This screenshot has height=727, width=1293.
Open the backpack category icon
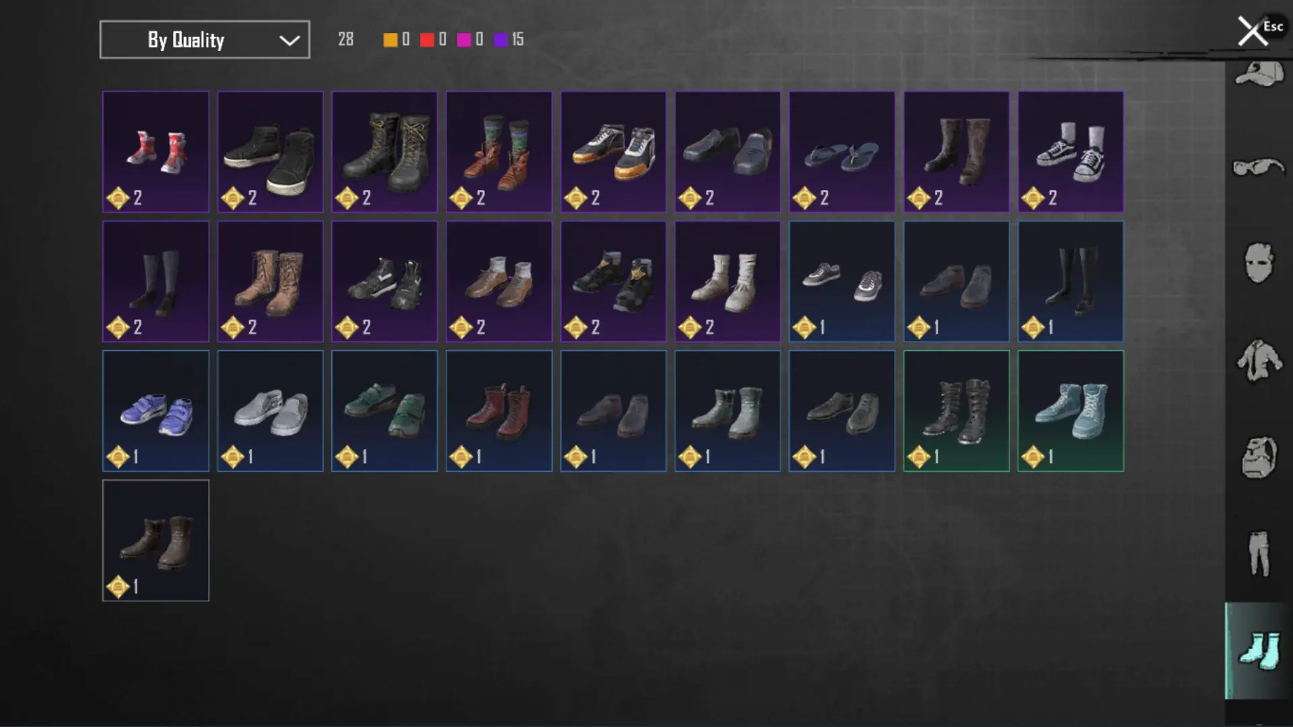pos(1259,458)
